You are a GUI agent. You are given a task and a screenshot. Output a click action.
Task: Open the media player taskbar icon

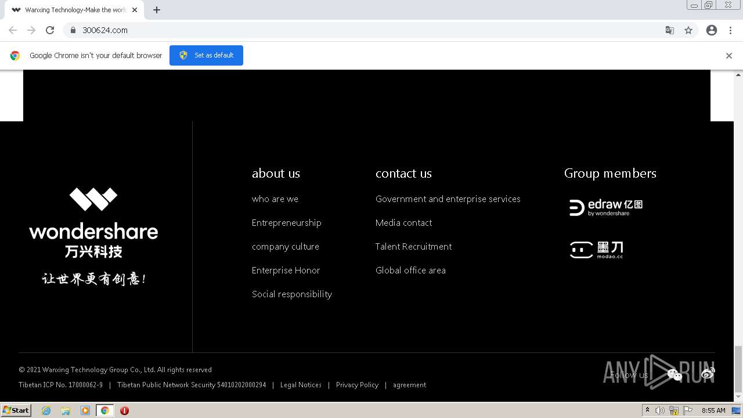point(85,410)
